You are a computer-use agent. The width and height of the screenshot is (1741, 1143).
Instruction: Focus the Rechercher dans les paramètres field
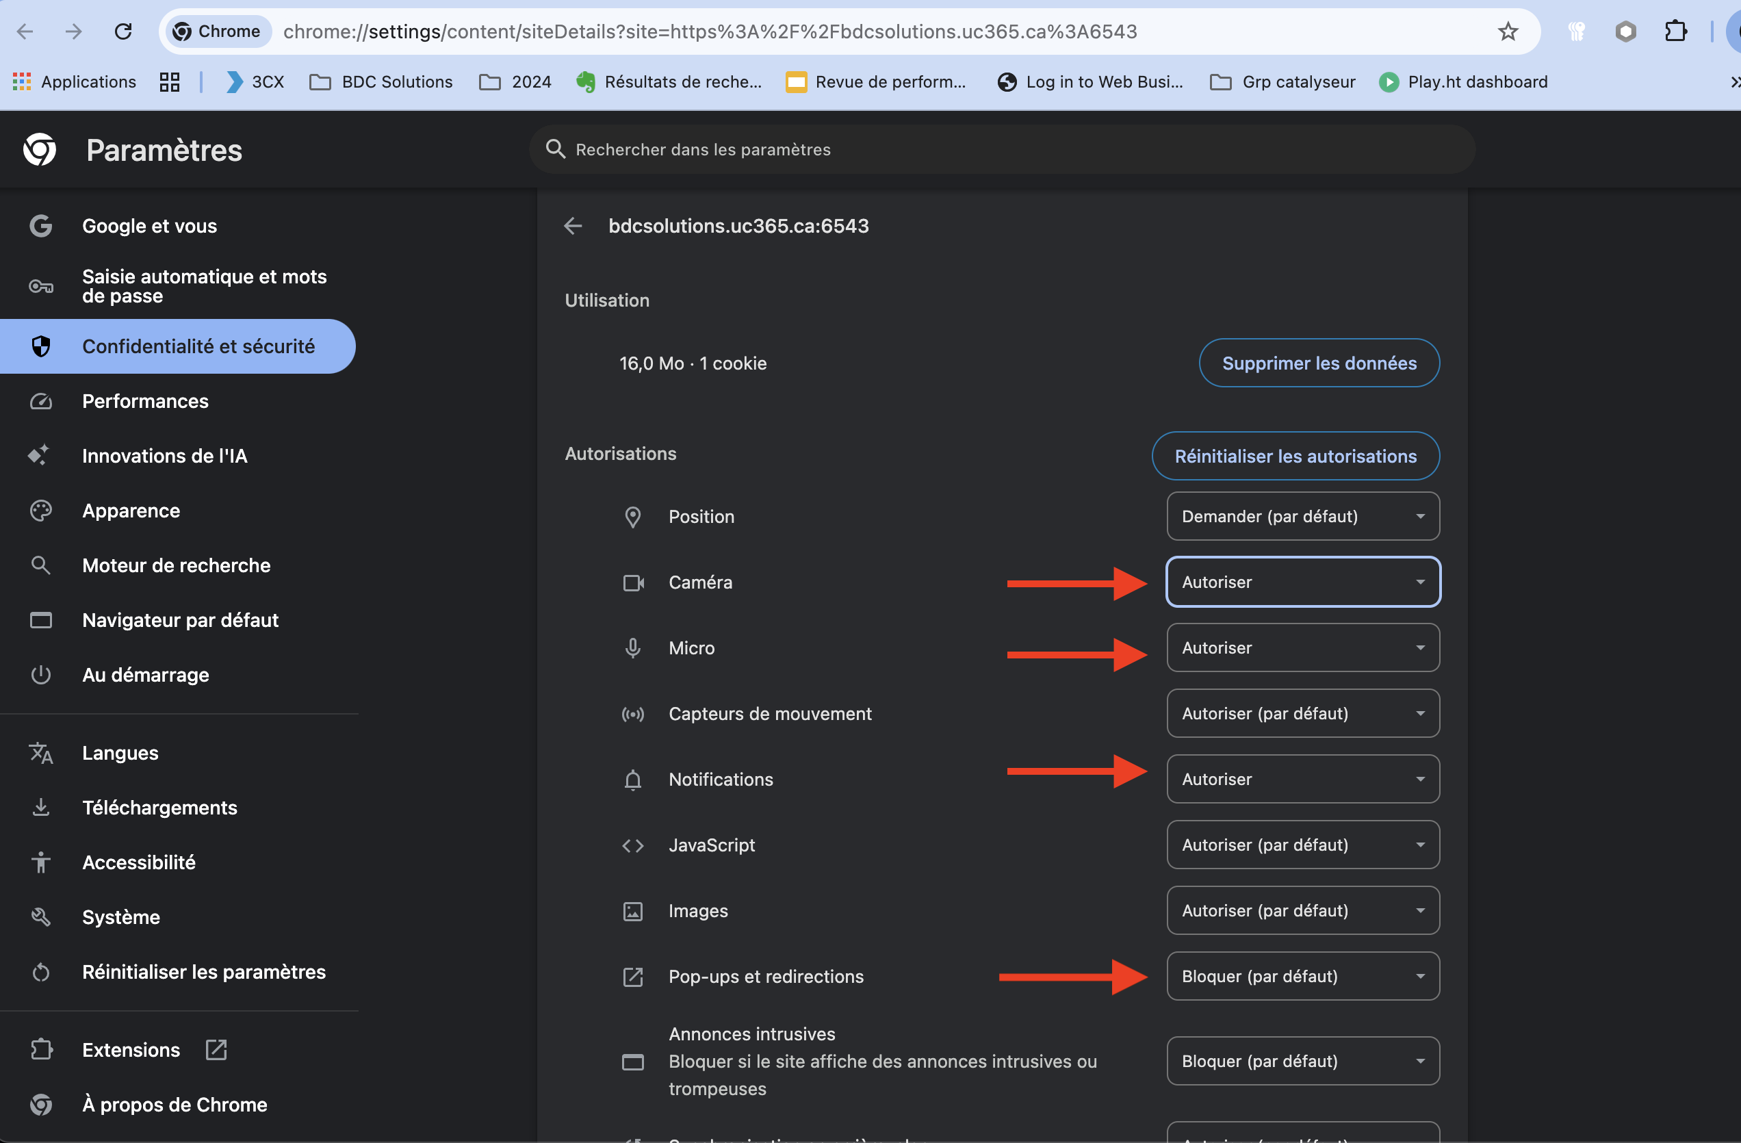(x=1002, y=150)
